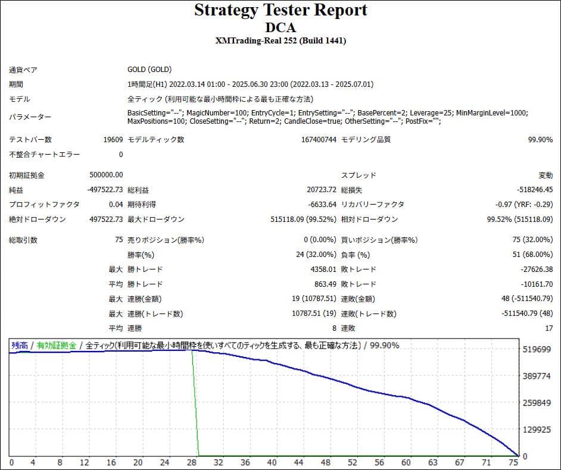Select the 全ティック model description text
Viewport: 561px width, 470px height.
pyautogui.click(x=220, y=99)
